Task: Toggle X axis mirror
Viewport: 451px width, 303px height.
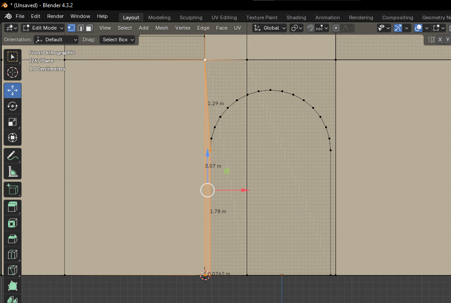Action: [x=440, y=40]
